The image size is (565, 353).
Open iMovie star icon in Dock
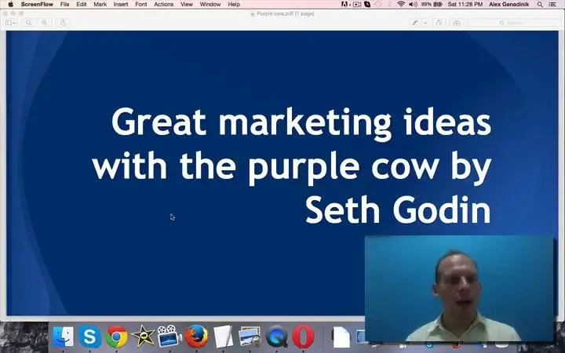point(143,337)
